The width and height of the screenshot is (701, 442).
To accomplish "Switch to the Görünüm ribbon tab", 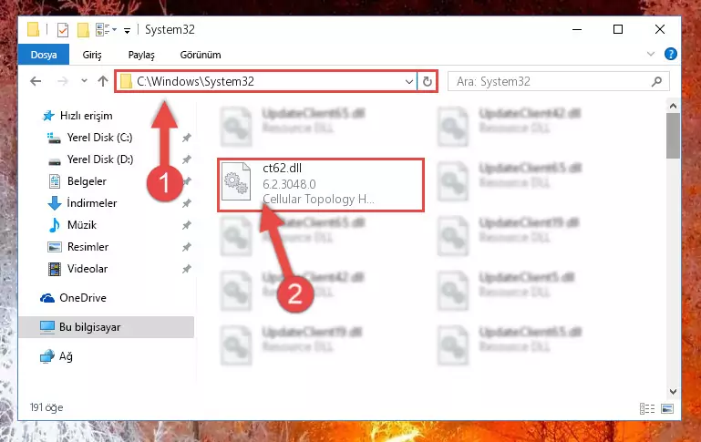I will click(201, 55).
